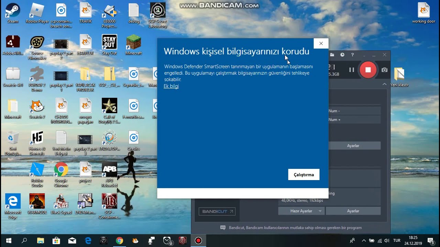Show hidden system tray icons
This screenshot has height=247, width=440.
[364, 240]
